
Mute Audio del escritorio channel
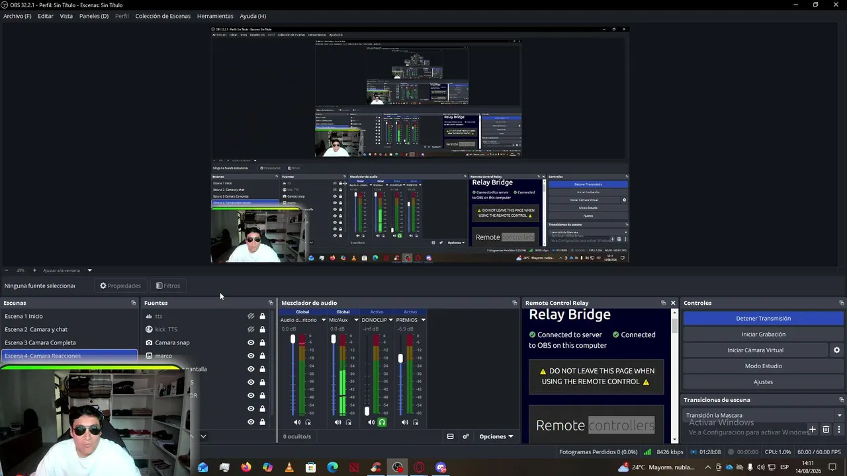pyautogui.click(x=297, y=422)
